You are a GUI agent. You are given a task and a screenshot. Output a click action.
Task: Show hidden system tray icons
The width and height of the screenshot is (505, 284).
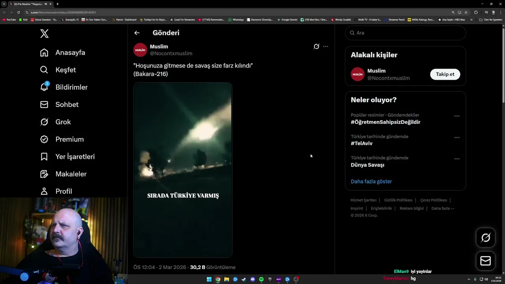469,279
